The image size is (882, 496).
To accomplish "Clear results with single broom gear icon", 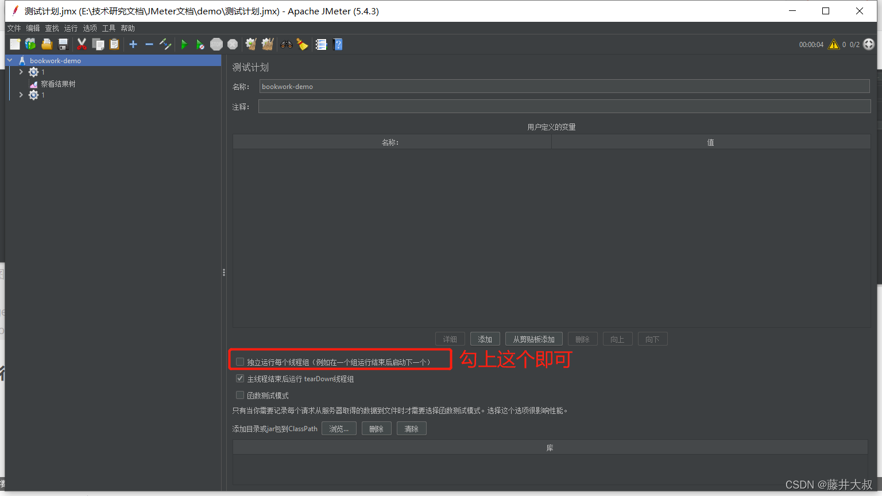I will click(x=251, y=44).
